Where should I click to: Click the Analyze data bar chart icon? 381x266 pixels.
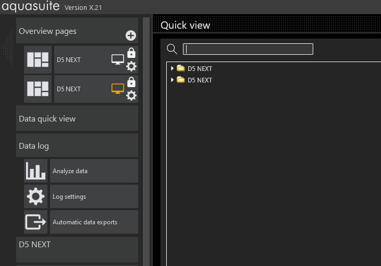pos(35,171)
